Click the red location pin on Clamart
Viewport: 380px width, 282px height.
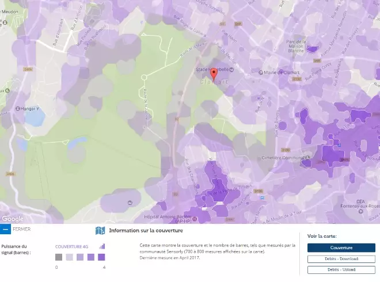pos(214,74)
